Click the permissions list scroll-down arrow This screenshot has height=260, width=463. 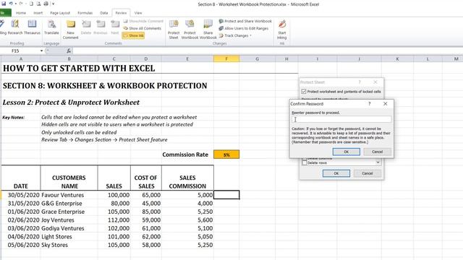pos(378,162)
